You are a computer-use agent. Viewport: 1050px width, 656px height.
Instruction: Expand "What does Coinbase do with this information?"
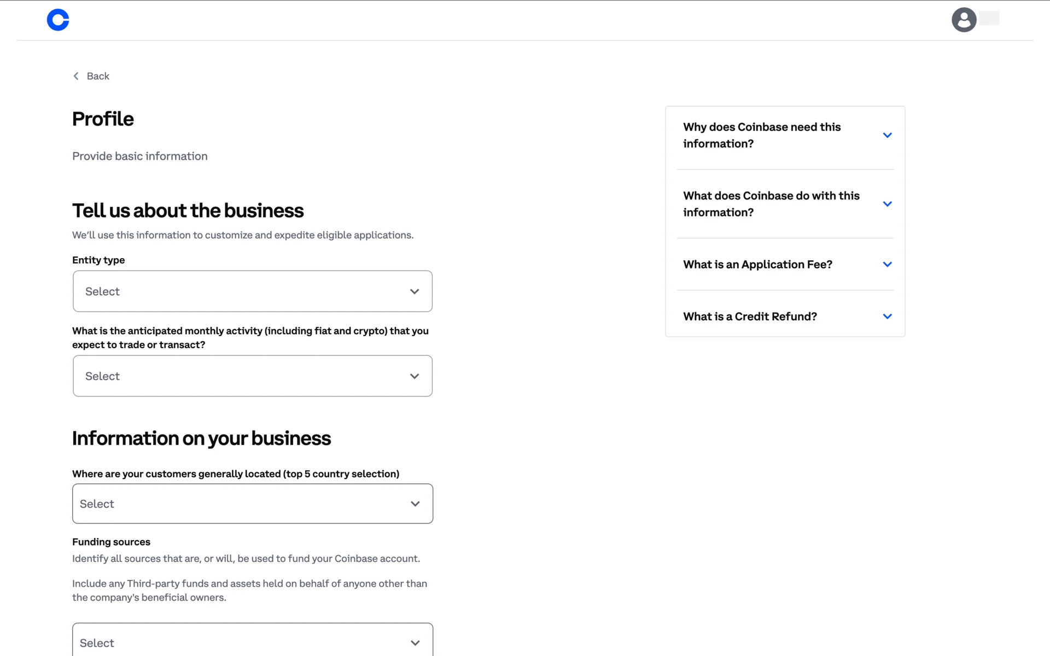(771, 204)
